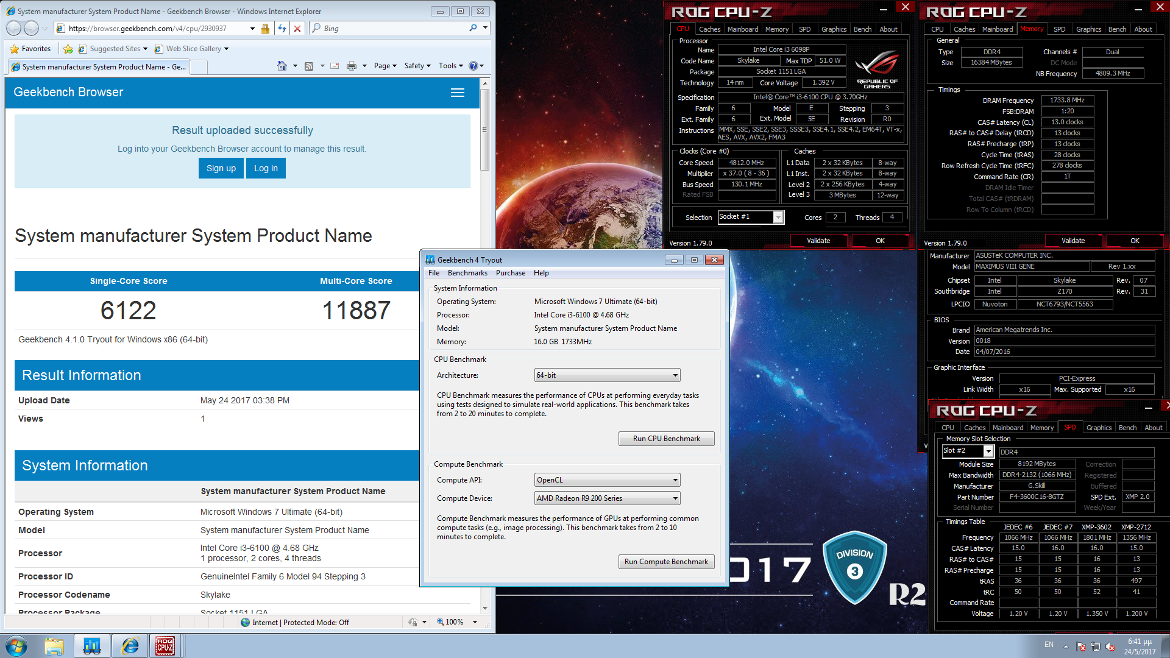Screen dimensions: 1170x658
Task: Open Windows Explorer from the taskbar
Action: pos(54,646)
